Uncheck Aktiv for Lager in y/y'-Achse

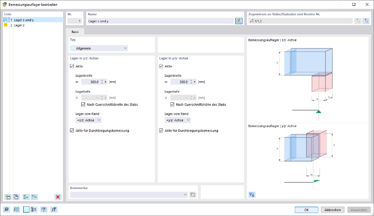(x=161, y=66)
